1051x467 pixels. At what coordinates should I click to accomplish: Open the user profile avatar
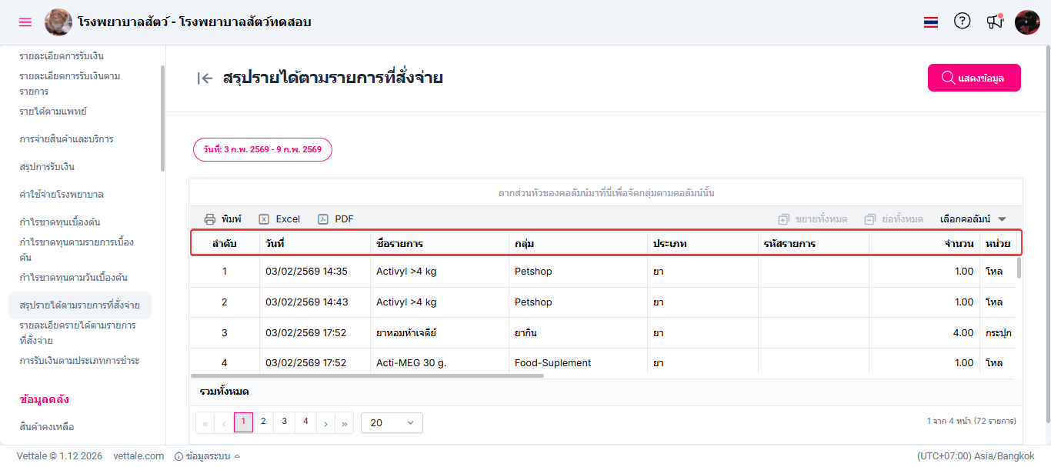(x=1027, y=22)
